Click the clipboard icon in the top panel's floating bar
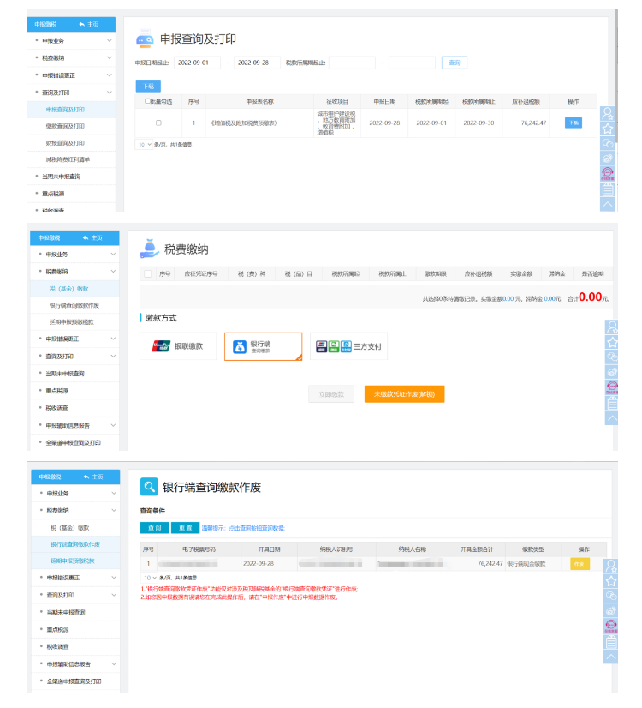 608,189
